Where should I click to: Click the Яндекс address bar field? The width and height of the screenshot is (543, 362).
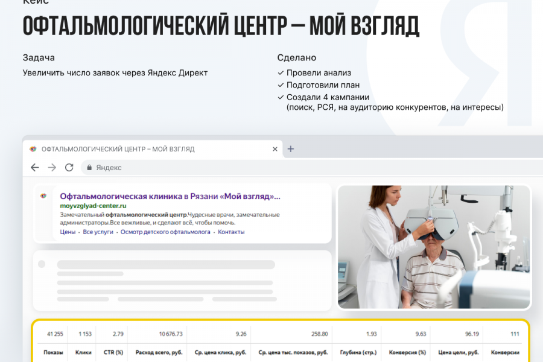coord(312,168)
